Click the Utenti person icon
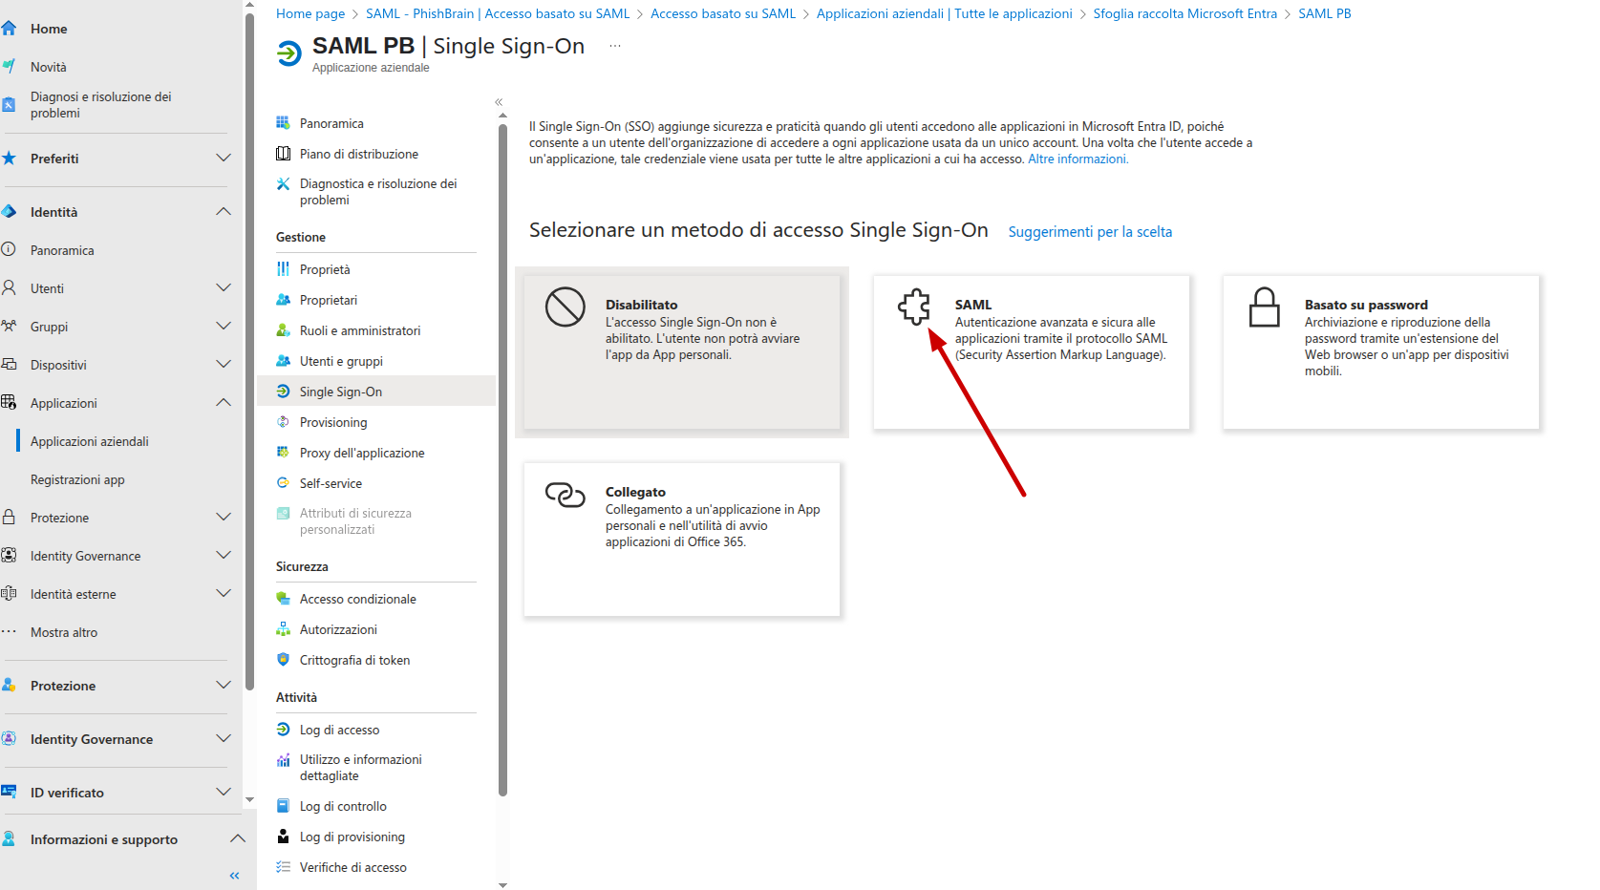This screenshot has height=890, width=1600. [x=9, y=288]
